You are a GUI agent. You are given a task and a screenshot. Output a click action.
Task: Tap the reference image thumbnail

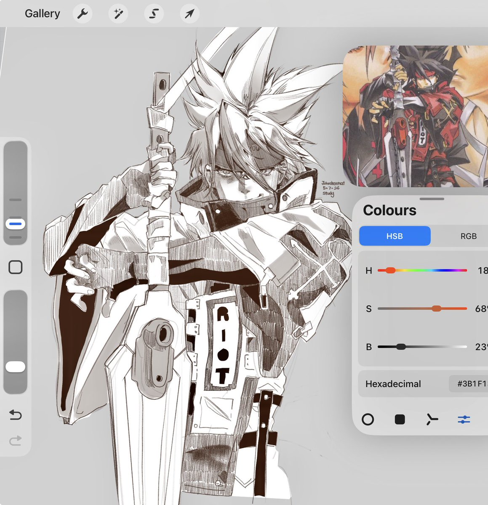point(416,116)
